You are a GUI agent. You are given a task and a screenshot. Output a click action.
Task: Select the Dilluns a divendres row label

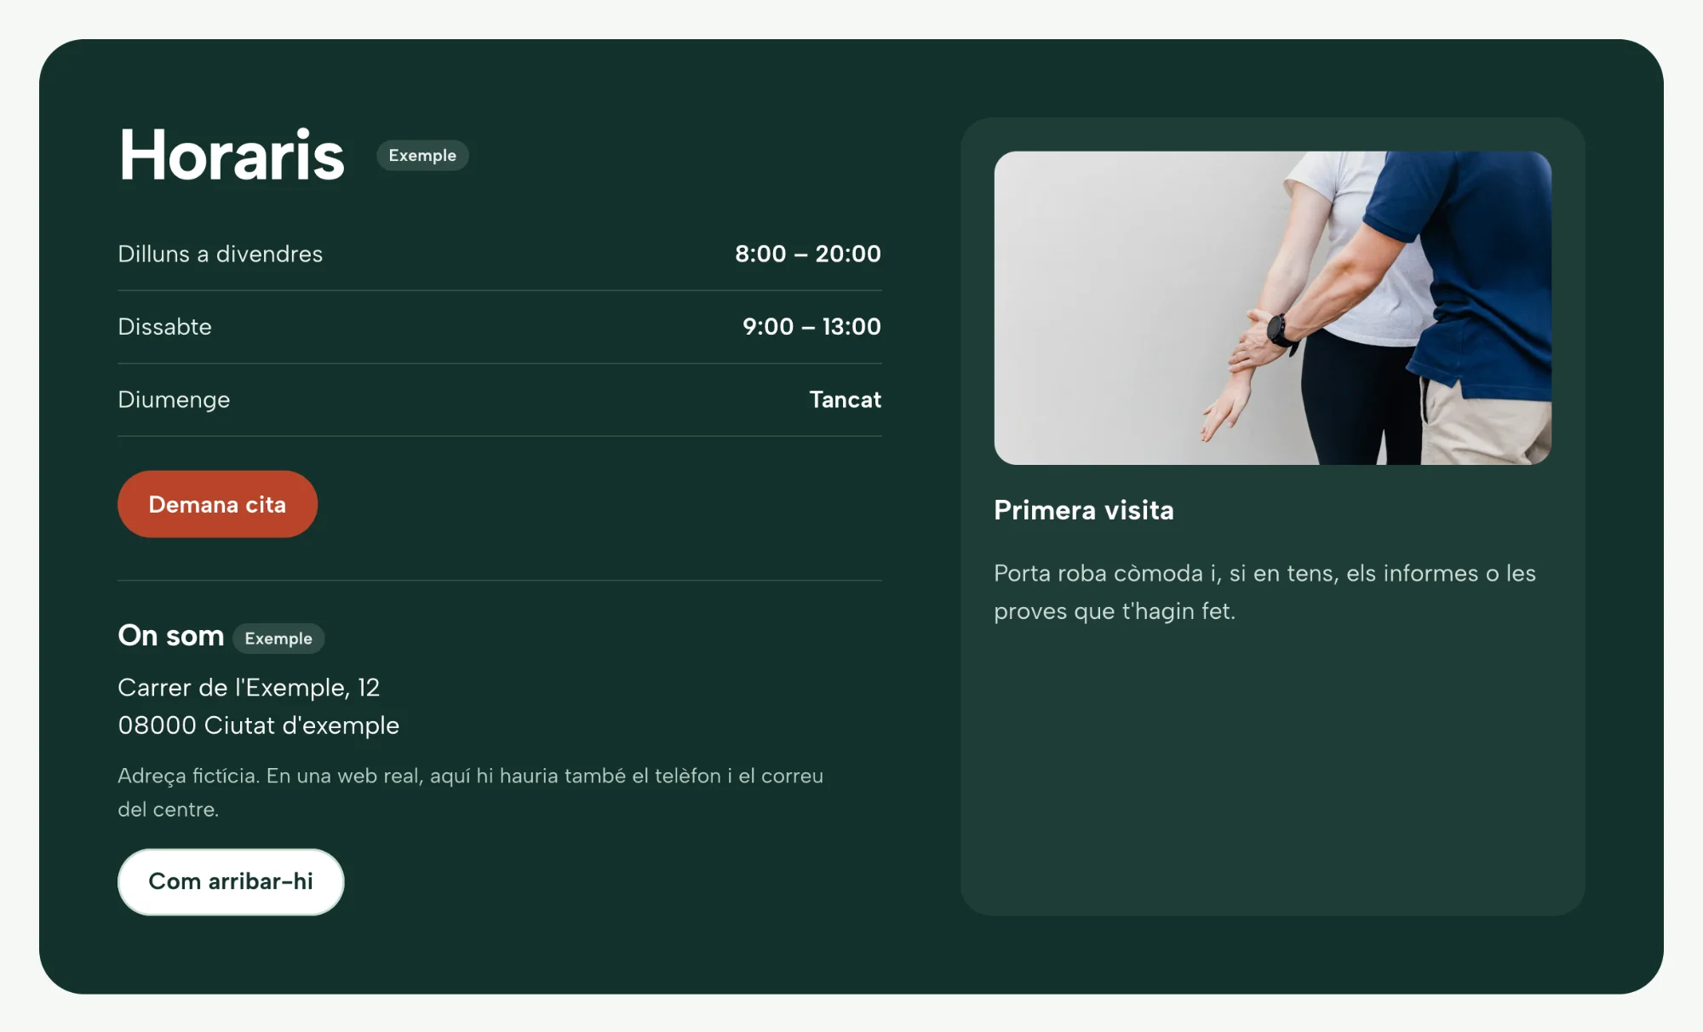coord(220,254)
